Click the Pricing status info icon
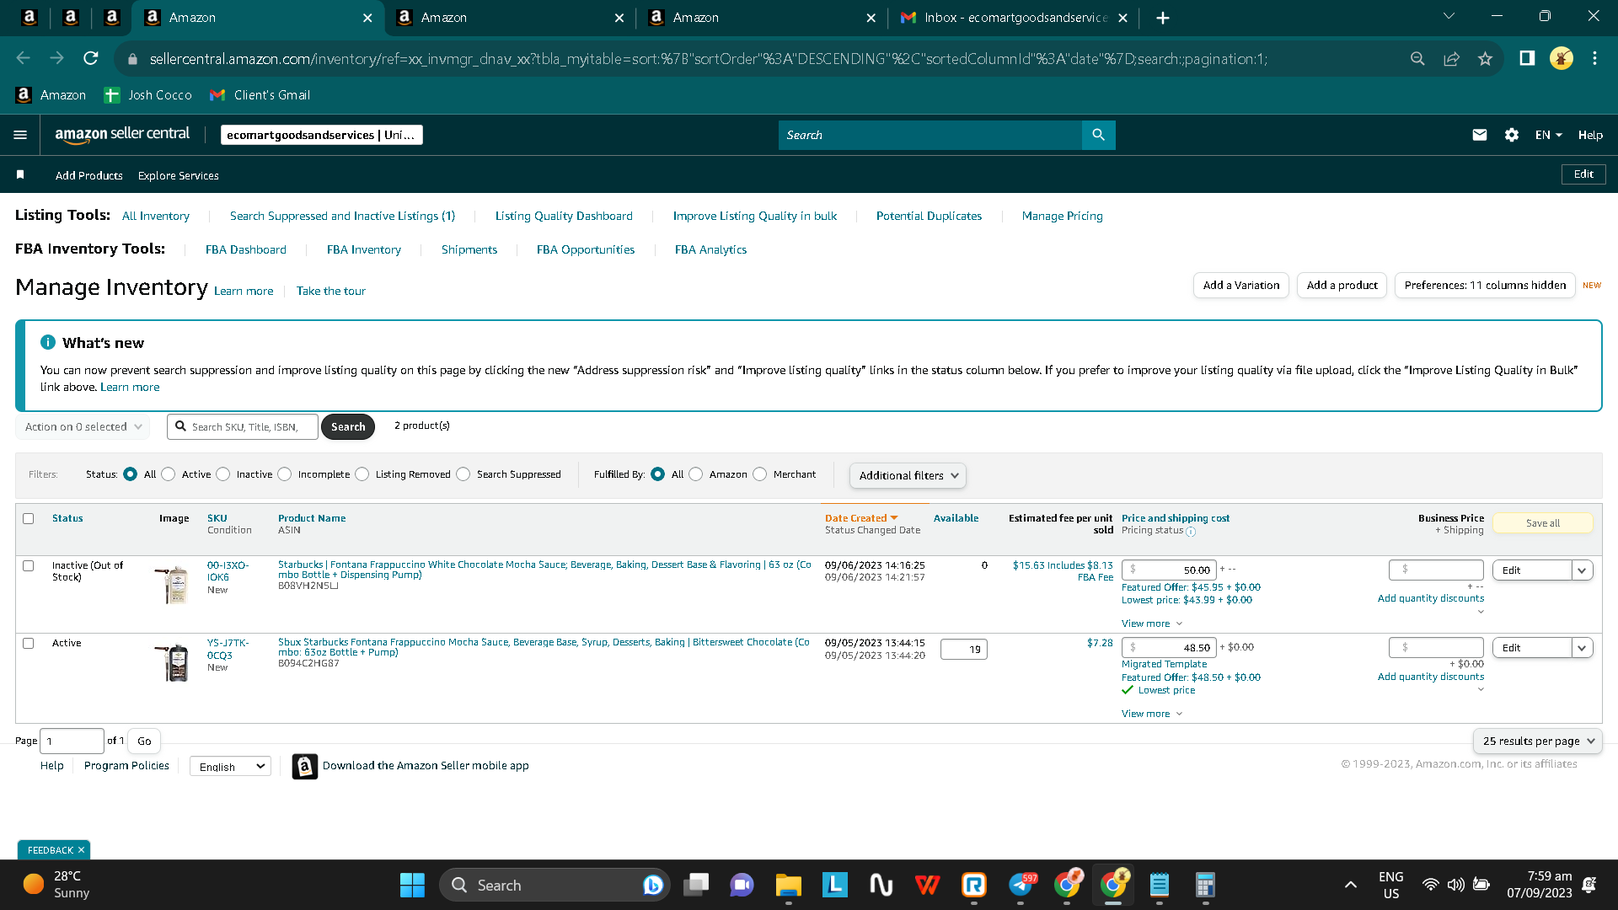Screen dimensions: 1618x910 pos(1191,532)
